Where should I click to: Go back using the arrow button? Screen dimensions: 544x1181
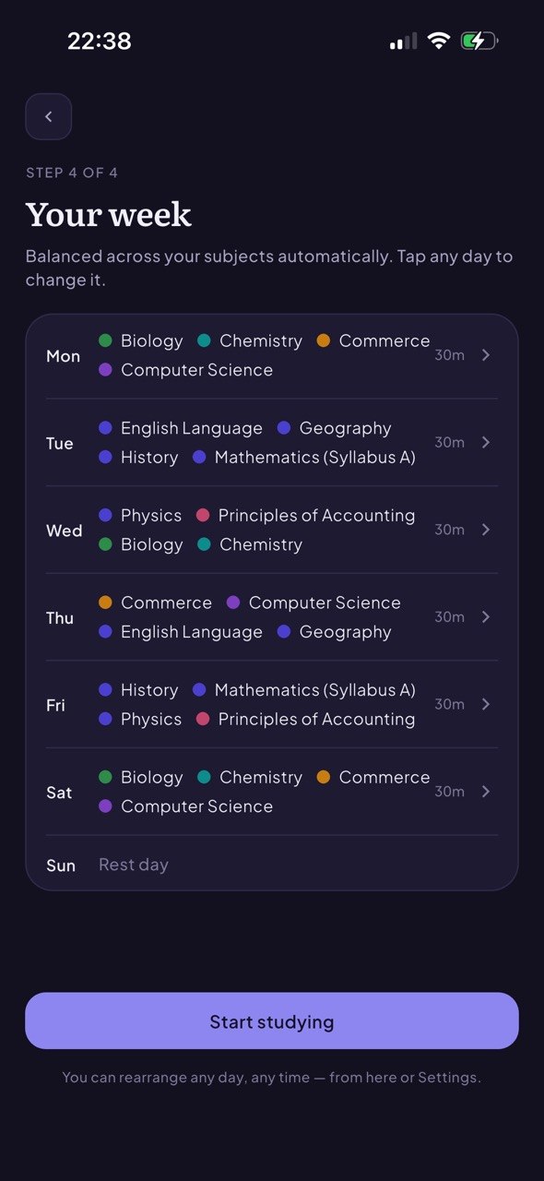pyautogui.click(x=49, y=116)
